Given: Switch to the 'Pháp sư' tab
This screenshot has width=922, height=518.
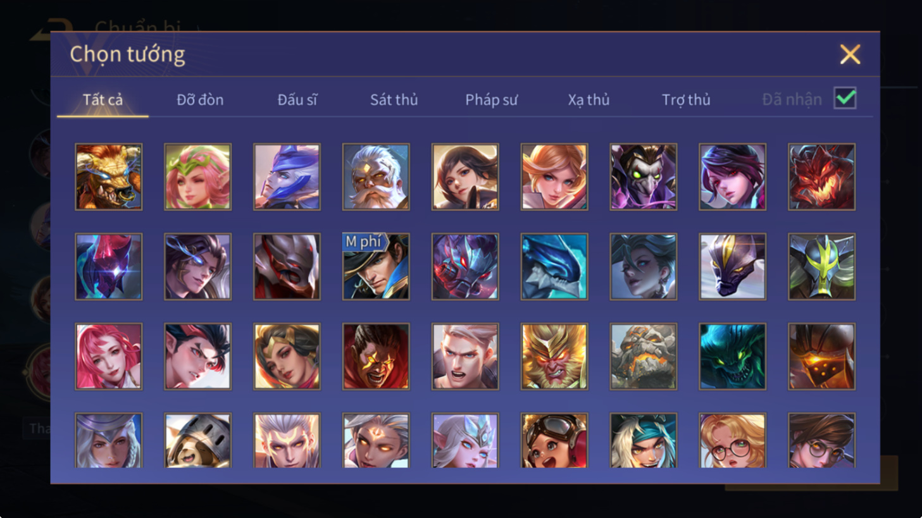Looking at the screenshot, I should coord(491,99).
